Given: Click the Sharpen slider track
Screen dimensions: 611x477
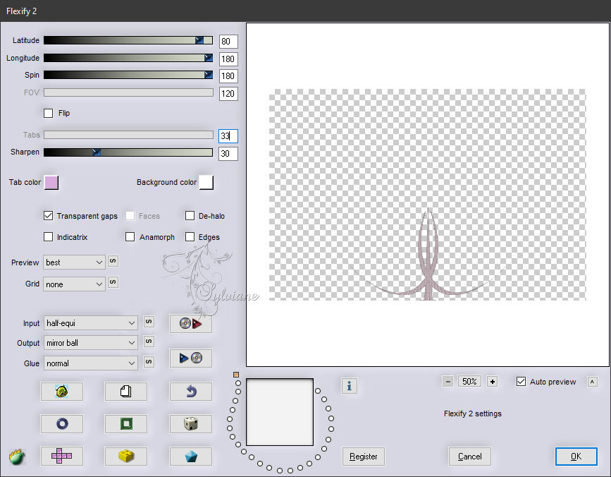Looking at the screenshot, I should tap(128, 152).
